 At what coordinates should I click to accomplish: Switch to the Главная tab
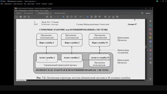[19, 13]
